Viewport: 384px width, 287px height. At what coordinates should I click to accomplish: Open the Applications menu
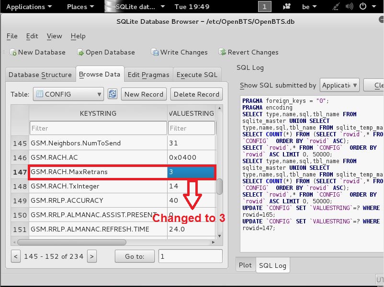point(29,7)
